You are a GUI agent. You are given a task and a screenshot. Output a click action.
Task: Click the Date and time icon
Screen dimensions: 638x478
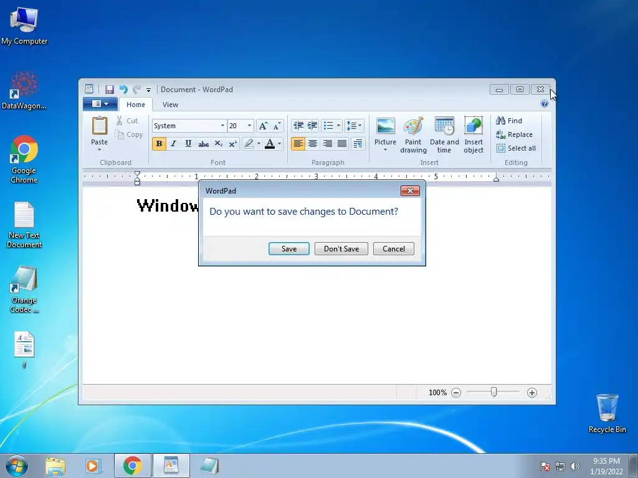coord(444,134)
